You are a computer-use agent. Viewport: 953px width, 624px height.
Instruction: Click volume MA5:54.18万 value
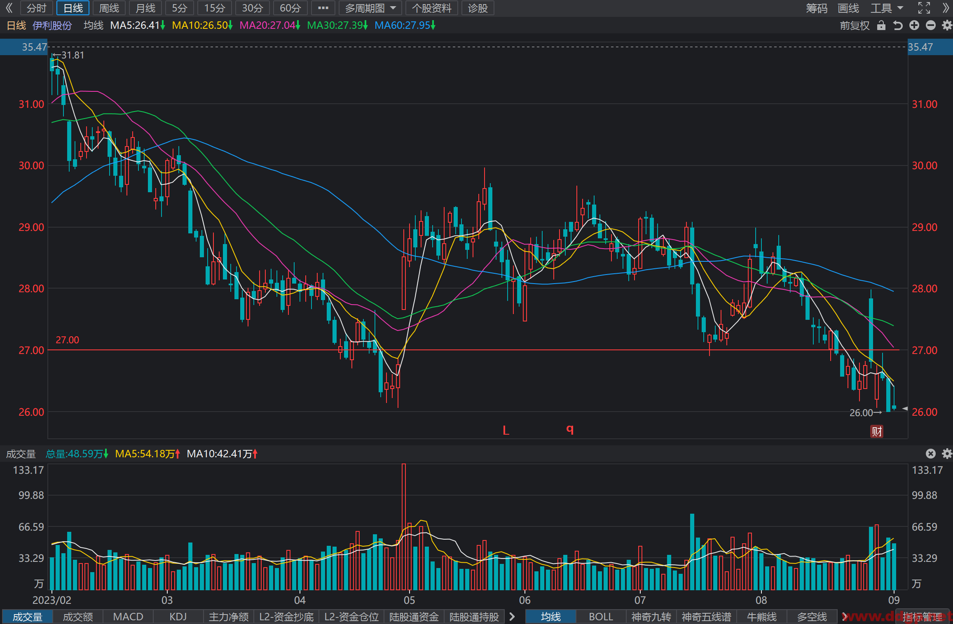(148, 454)
